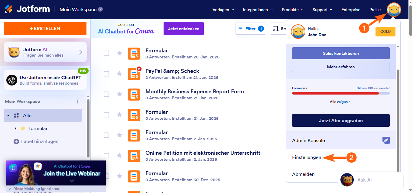
Task: Open the Vorlagen menu
Action: point(223,10)
